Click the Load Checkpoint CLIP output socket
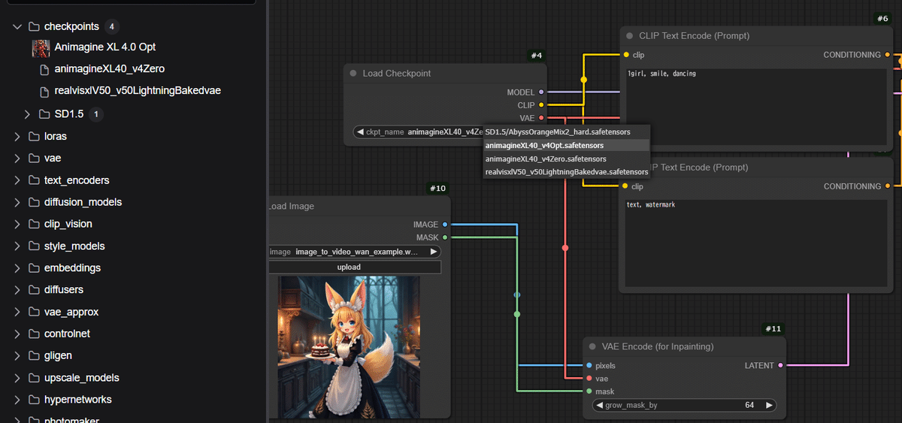This screenshot has width=902, height=423. click(x=541, y=105)
